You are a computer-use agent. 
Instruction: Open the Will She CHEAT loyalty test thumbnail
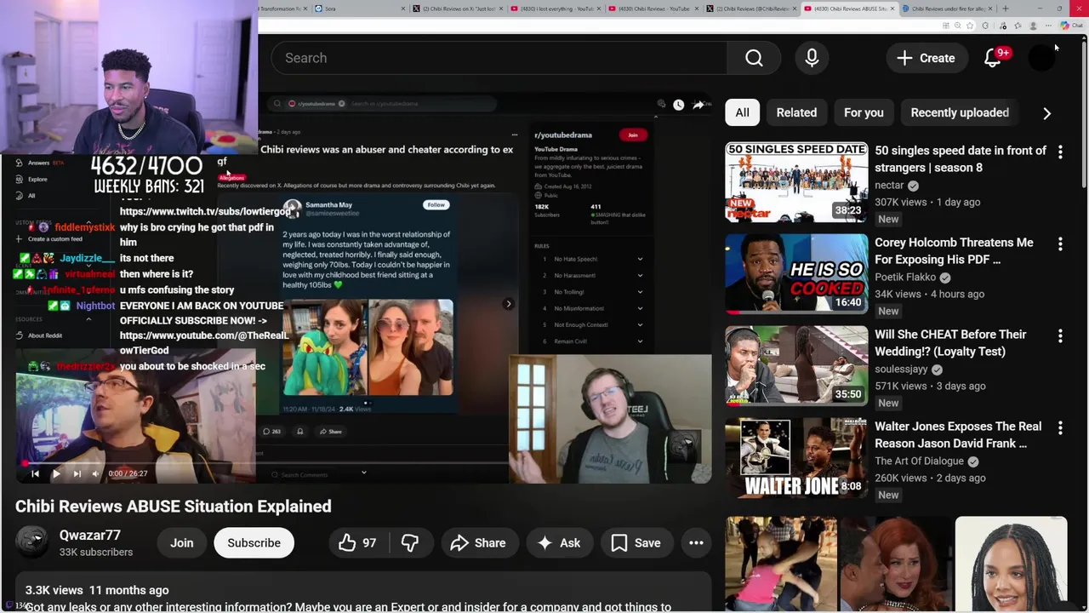pyautogui.click(x=796, y=366)
